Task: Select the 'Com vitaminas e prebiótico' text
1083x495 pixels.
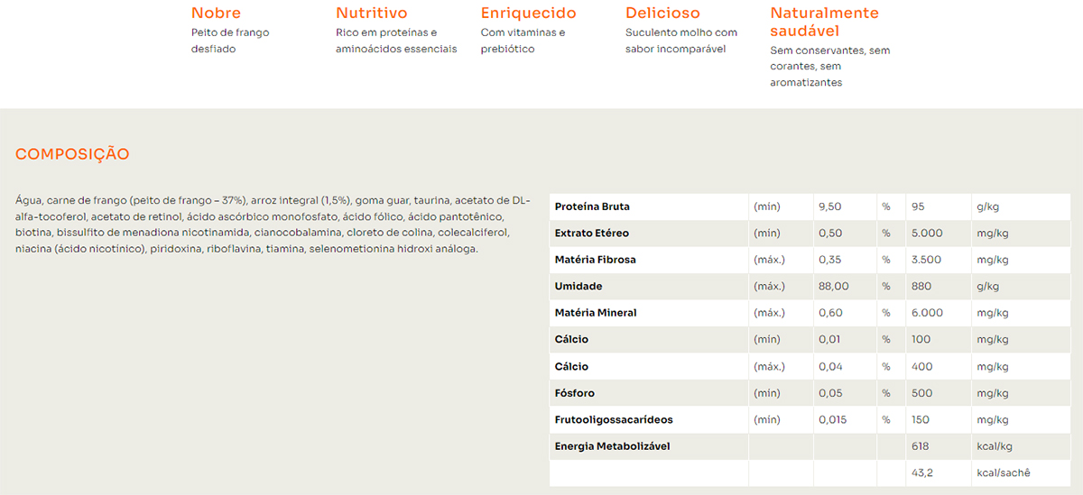Action: click(523, 41)
